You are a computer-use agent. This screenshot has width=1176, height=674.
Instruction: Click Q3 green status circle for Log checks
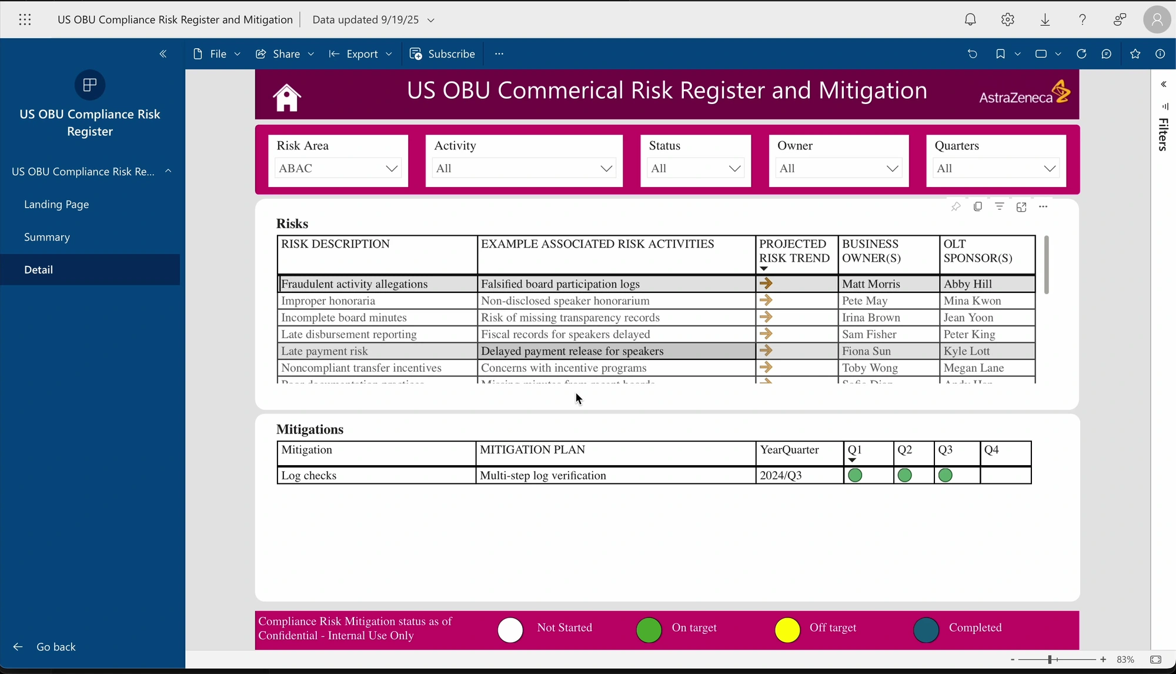945,475
